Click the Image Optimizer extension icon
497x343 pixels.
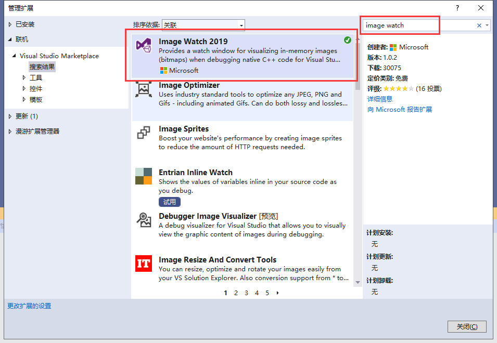143,89
